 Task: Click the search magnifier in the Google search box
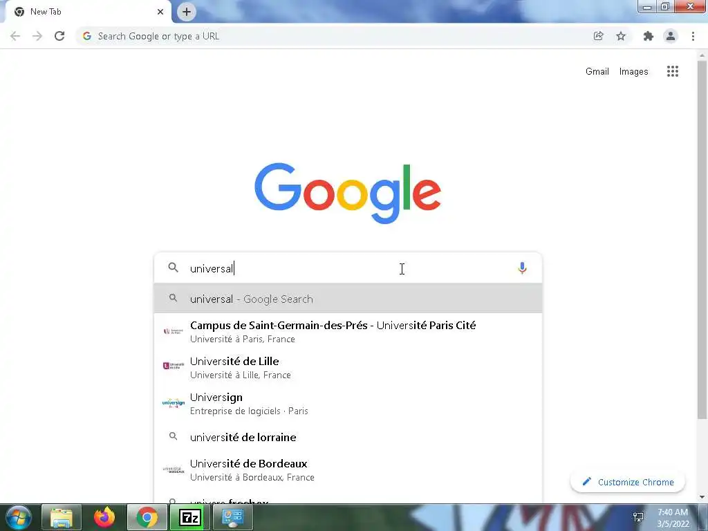(174, 268)
